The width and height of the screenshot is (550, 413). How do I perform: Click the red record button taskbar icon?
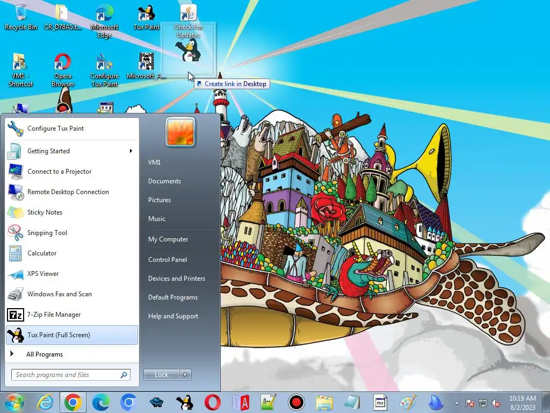click(x=296, y=402)
